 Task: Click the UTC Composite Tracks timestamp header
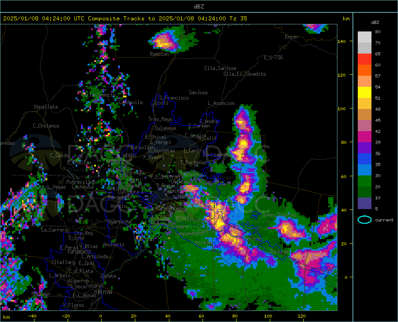pos(125,19)
